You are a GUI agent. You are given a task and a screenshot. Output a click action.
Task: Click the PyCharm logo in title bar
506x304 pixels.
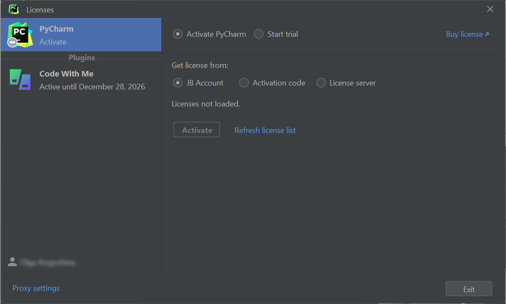[14, 9]
